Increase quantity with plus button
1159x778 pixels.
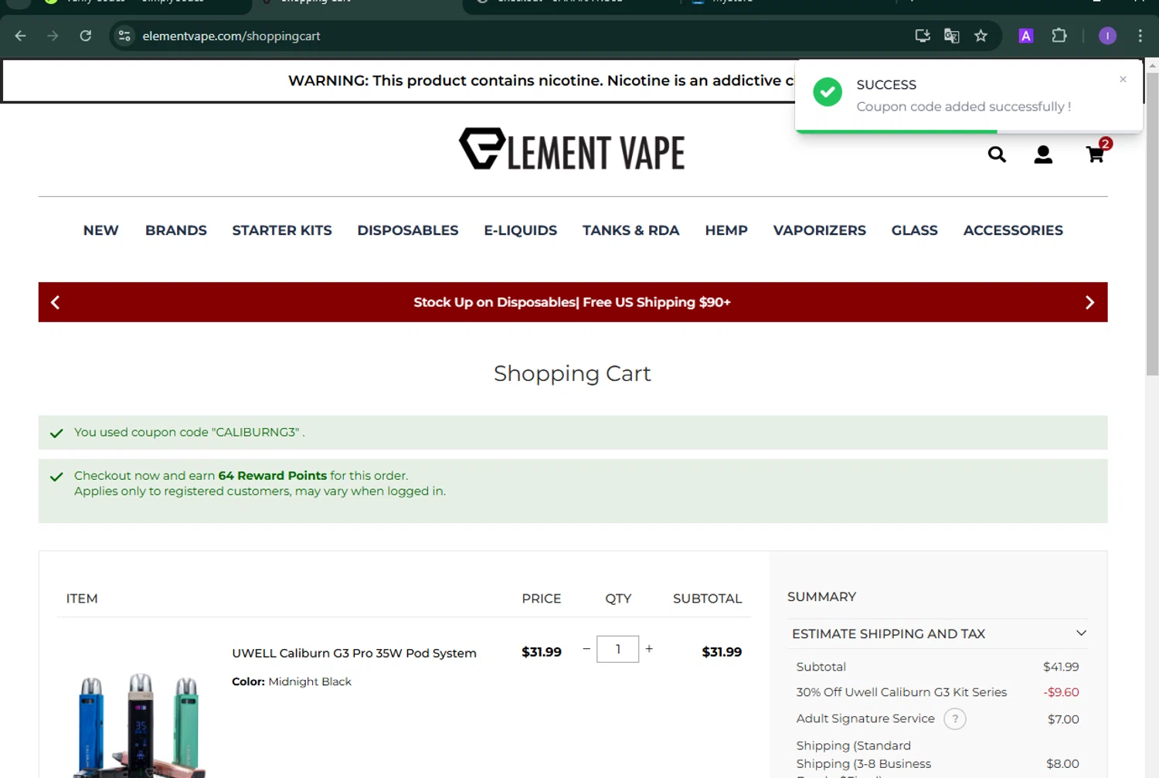point(649,648)
